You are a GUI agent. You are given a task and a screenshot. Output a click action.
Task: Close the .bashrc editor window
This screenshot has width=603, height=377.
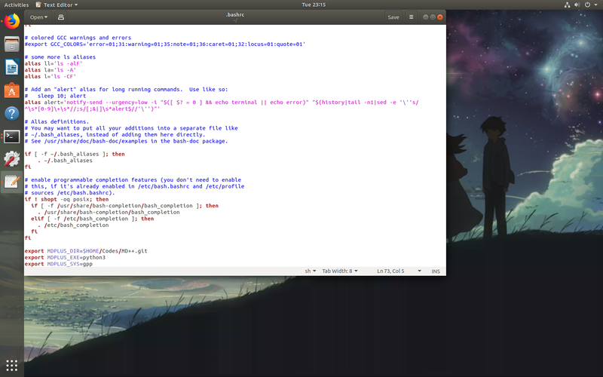coord(440,17)
